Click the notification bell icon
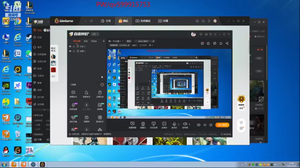 [221, 43]
